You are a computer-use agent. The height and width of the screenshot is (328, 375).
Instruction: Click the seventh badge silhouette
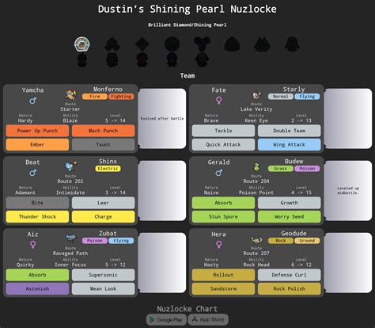click(262, 44)
